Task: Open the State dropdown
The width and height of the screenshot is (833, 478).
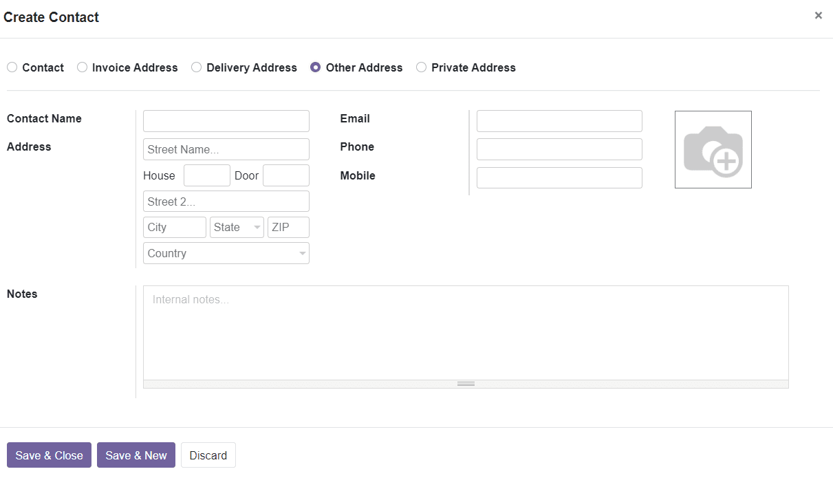Action: [x=237, y=227]
